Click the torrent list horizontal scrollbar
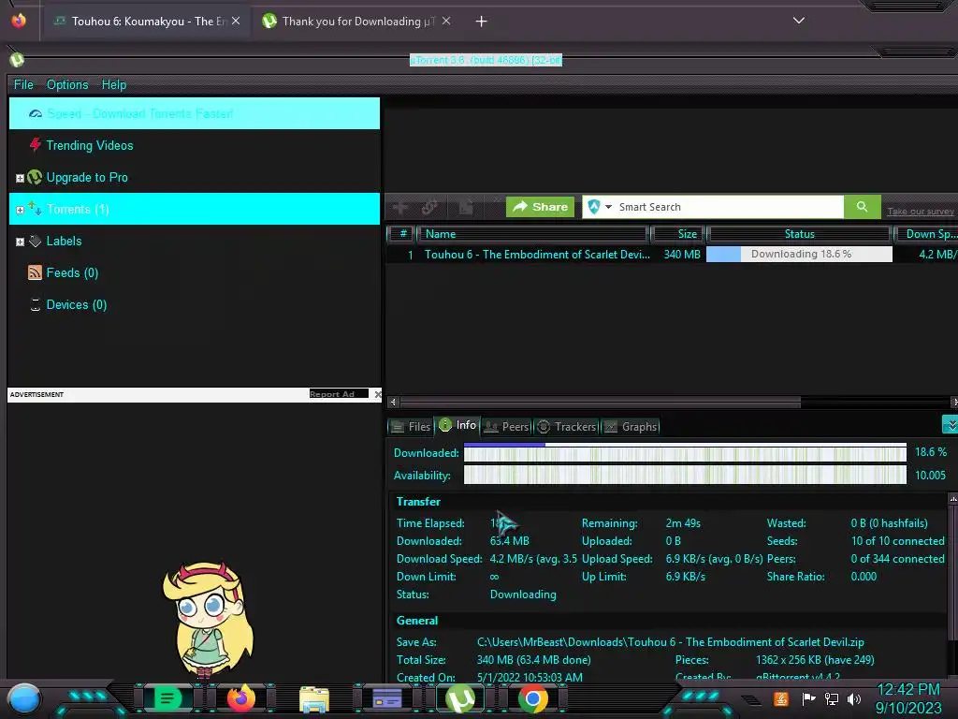The image size is (958, 719). tap(600, 402)
